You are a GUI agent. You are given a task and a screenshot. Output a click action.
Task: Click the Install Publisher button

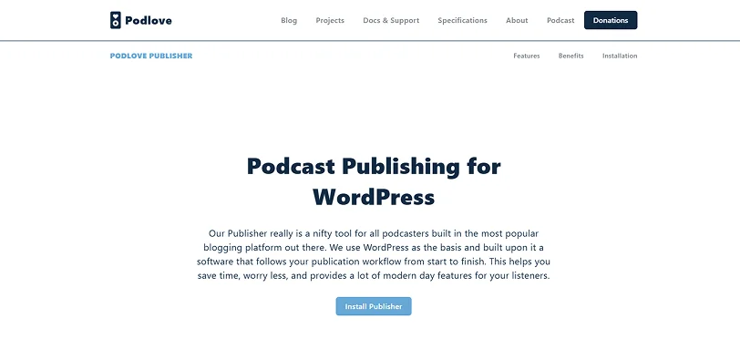tap(374, 306)
